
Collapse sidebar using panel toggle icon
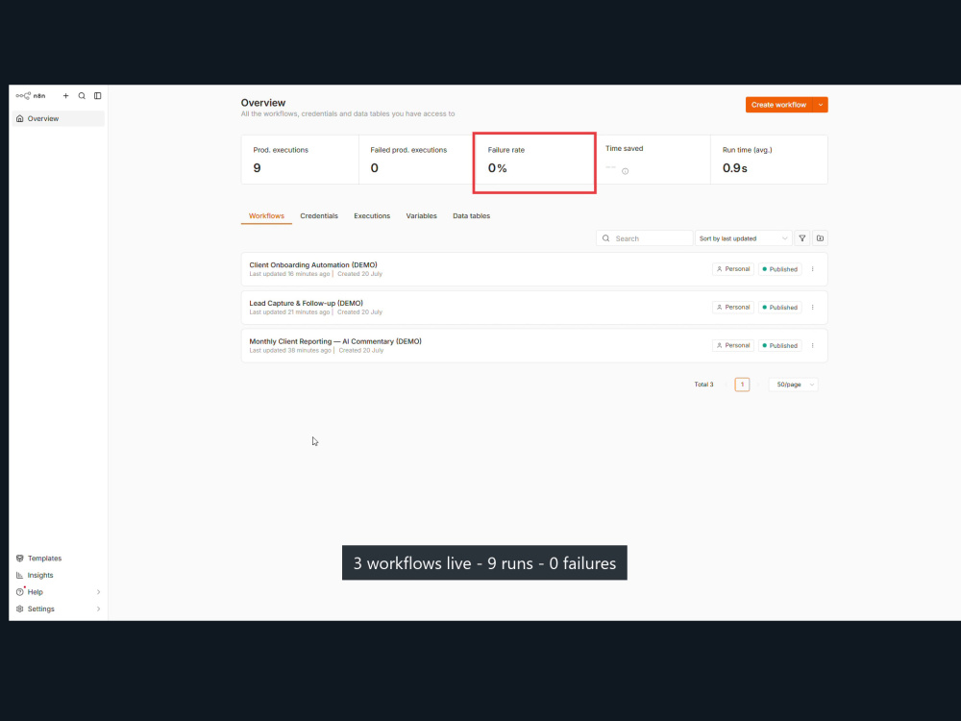coord(97,95)
